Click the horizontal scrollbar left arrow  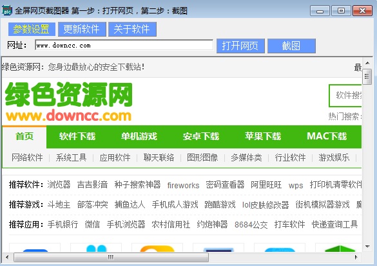(x=7, y=258)
